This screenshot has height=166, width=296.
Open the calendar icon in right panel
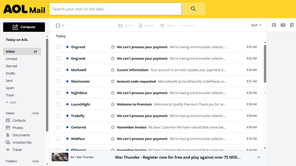[283, 25]
